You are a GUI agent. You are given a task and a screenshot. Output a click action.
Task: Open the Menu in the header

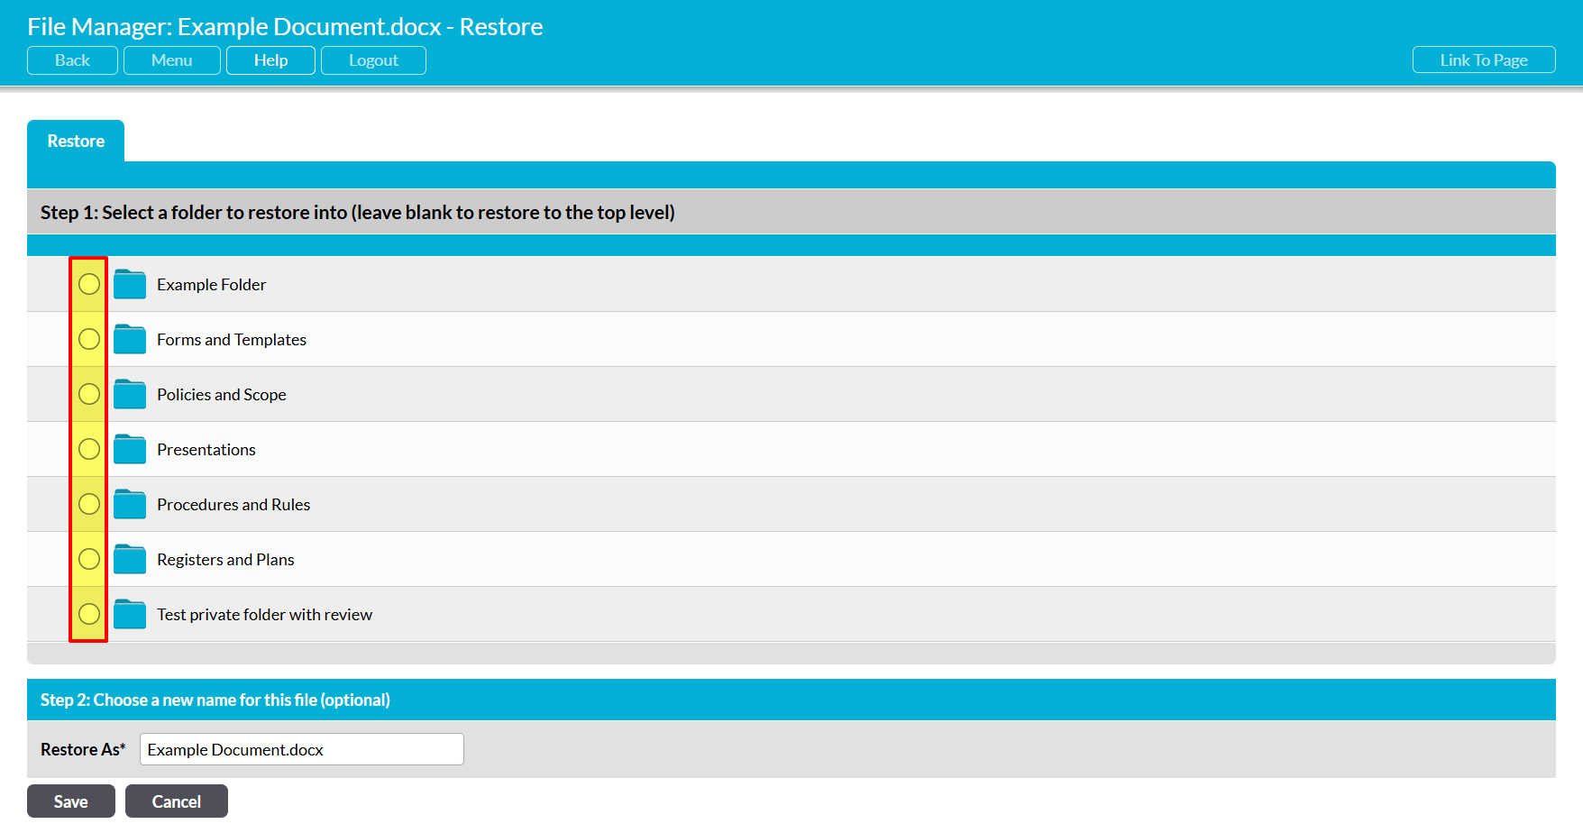171,60
